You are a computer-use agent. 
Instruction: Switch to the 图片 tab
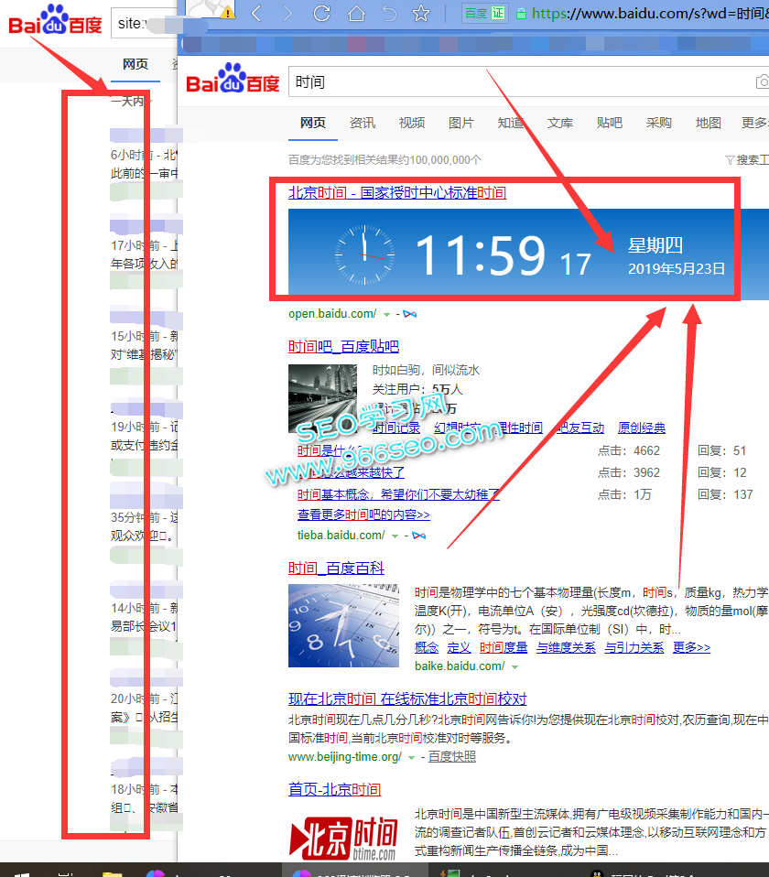click(460, 123)
